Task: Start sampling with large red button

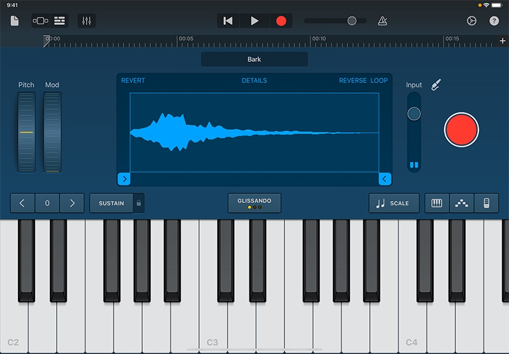Action: pyautogui.click(x=461, y=130)
